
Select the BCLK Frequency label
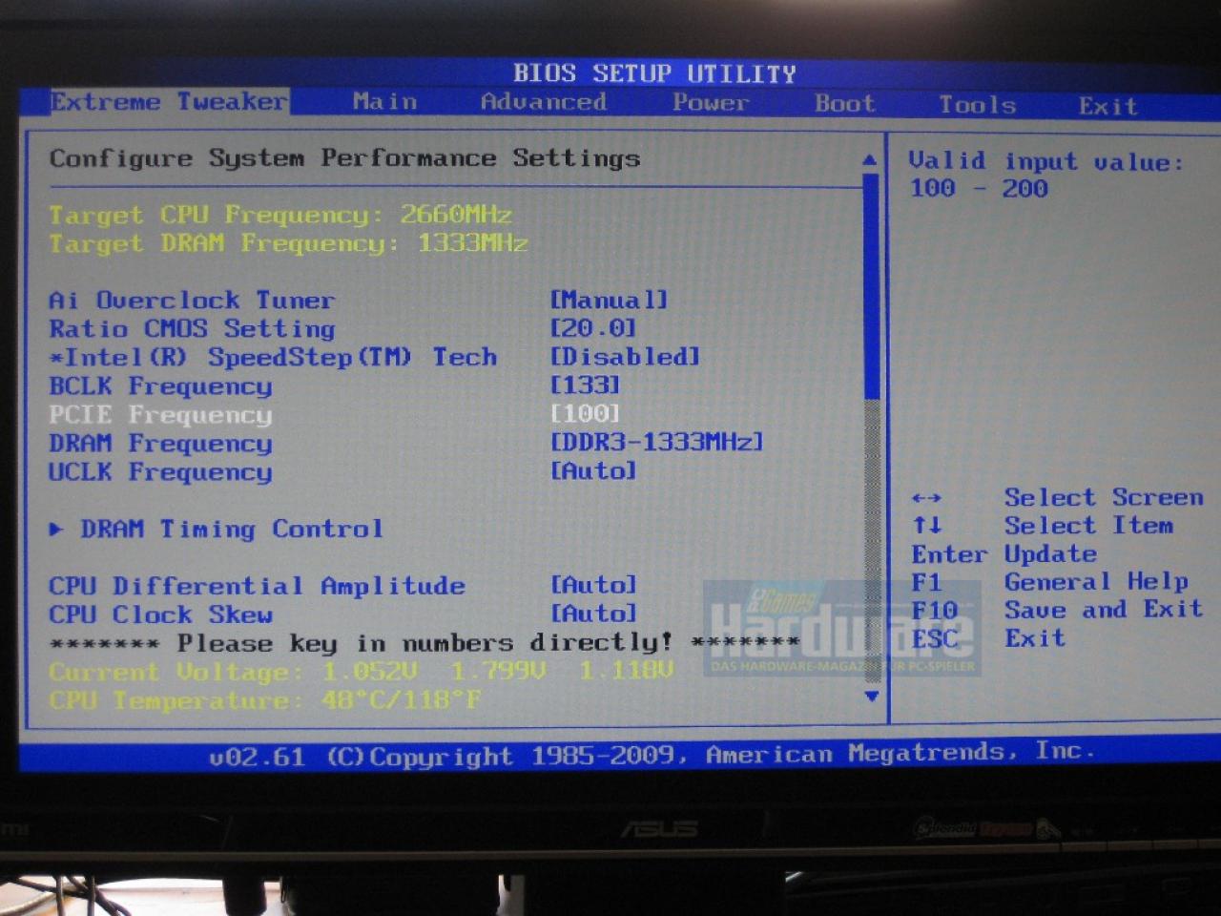160,386
